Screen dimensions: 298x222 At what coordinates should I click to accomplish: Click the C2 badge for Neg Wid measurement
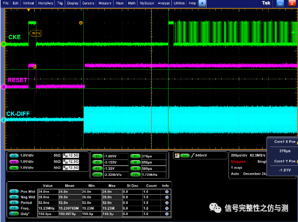(14, 197)
